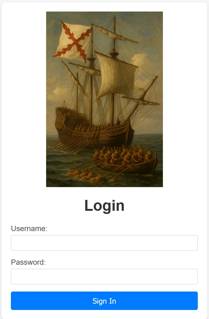Click the red cross flag in painting
The height and width of the screenshot is (319, 209).
[x=72, y=42]
